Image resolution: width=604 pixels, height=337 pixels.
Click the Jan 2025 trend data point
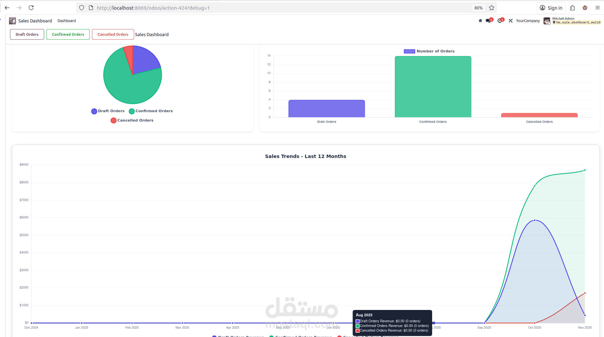[82, 323]
